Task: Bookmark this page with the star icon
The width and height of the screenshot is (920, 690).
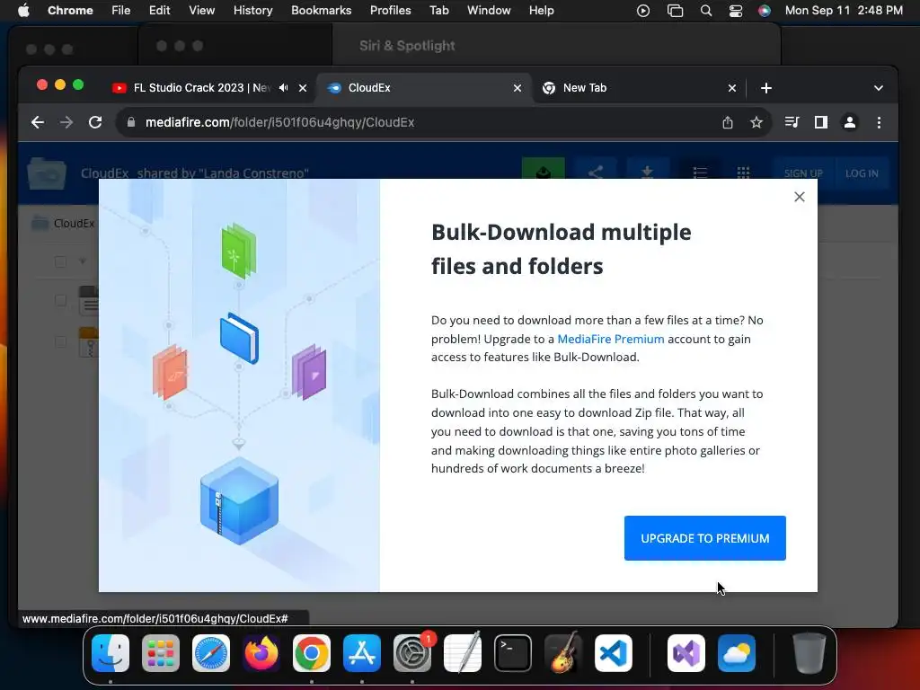Action: coord(756,122)
